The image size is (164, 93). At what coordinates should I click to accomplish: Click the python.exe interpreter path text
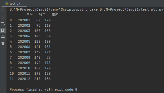[x=54, y=10]
